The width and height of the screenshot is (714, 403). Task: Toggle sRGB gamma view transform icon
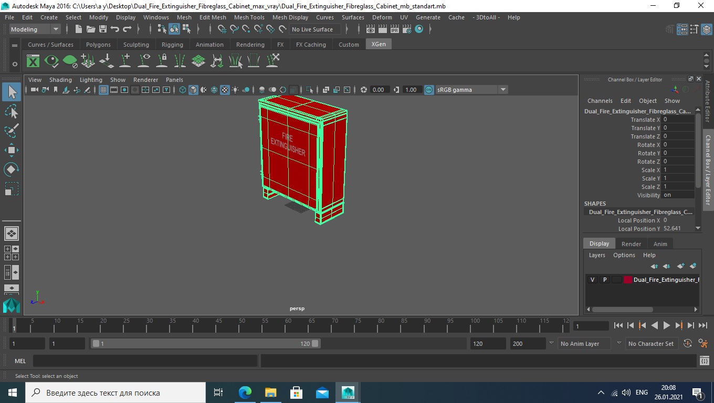(x=429, y=90)
